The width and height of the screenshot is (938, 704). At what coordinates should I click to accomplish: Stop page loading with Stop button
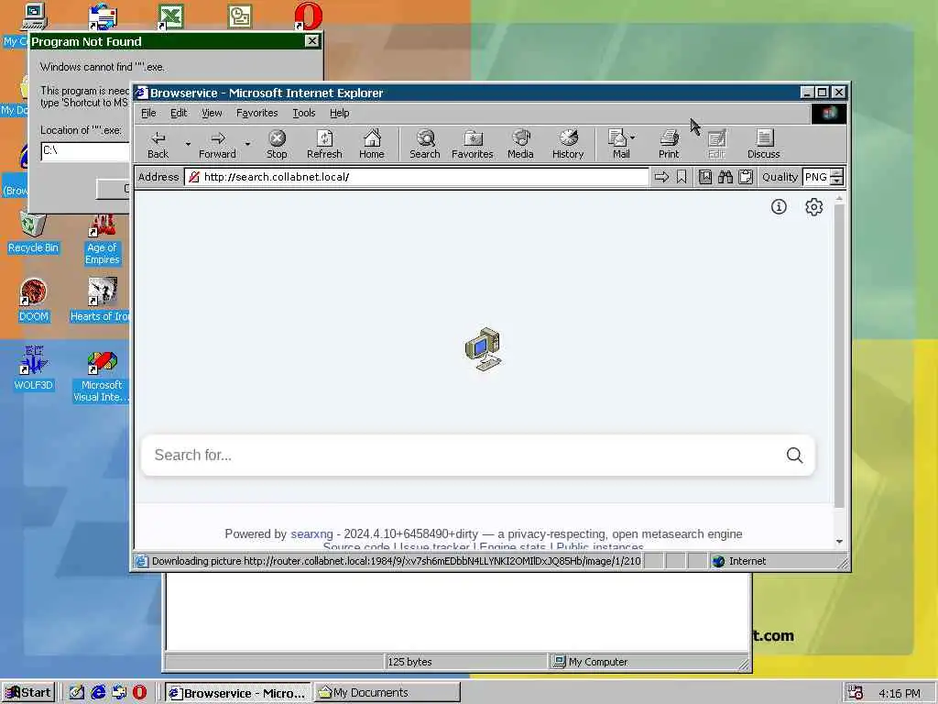pos(277,144)
